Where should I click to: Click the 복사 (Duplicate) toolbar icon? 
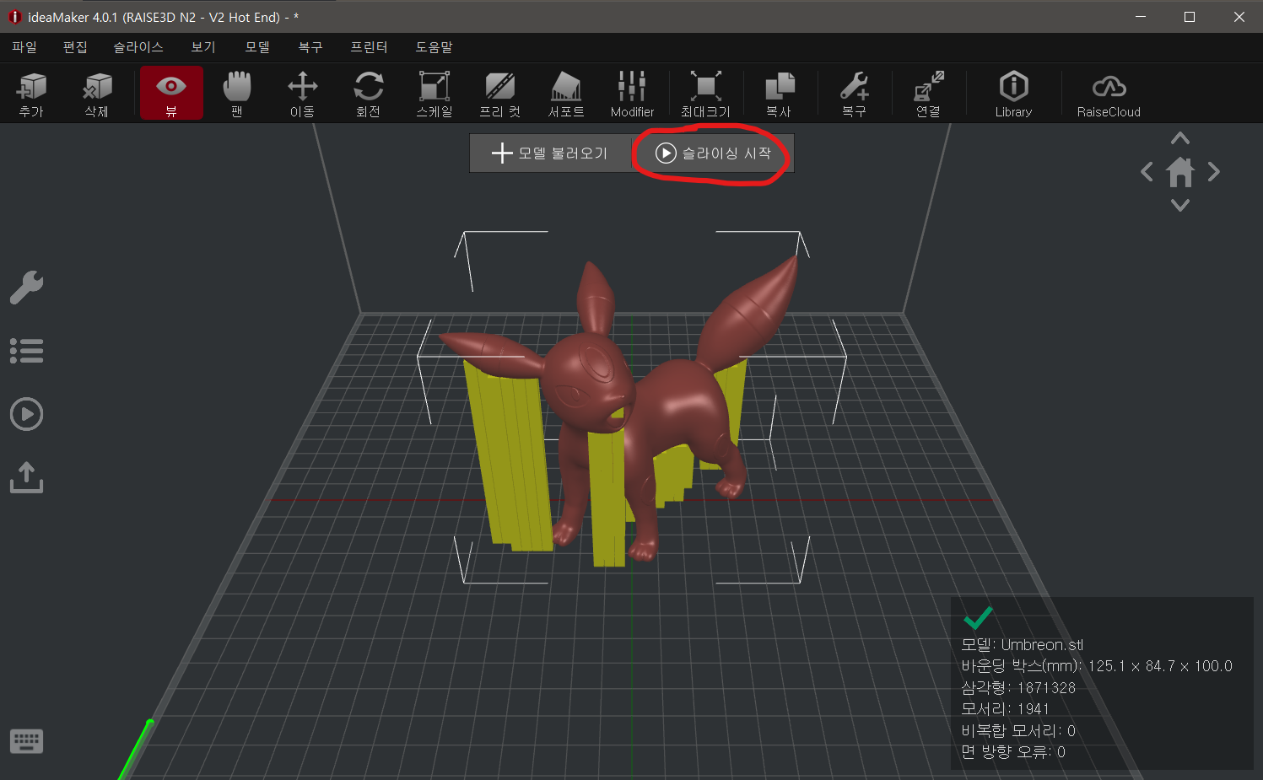779,94
